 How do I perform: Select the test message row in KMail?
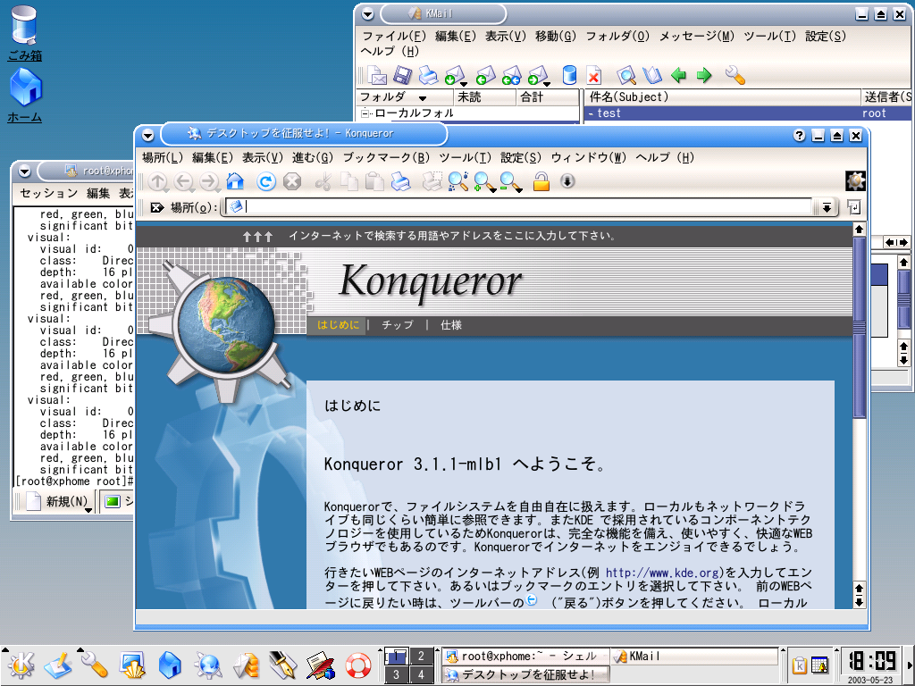749,113
